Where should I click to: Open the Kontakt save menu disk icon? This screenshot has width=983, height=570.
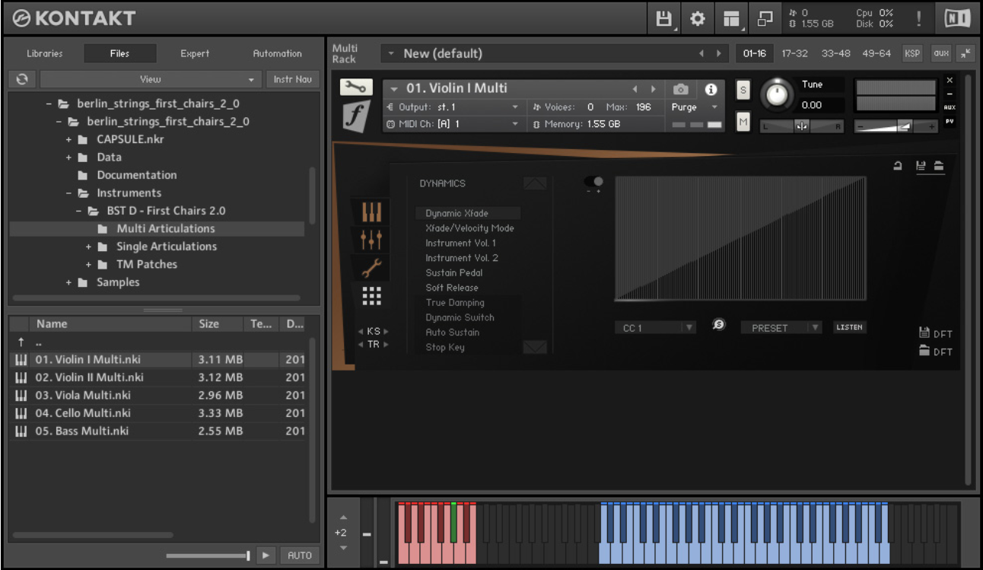pyautogui.click(x=664, y=19)
